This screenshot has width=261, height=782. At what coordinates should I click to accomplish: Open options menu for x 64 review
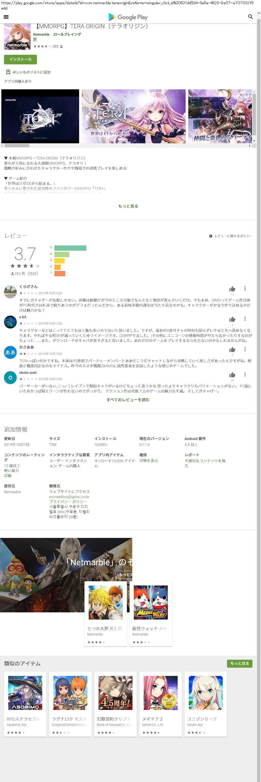(245, 319)
